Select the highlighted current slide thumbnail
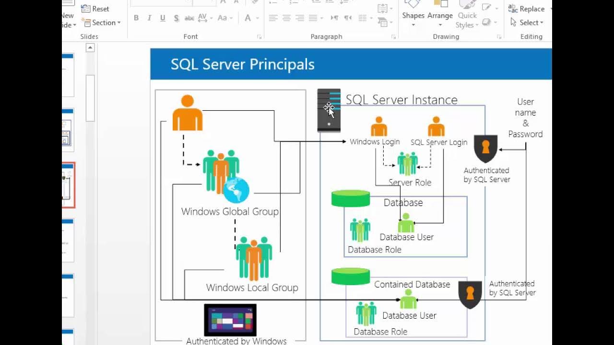614x345 pixels. point(69,185)
